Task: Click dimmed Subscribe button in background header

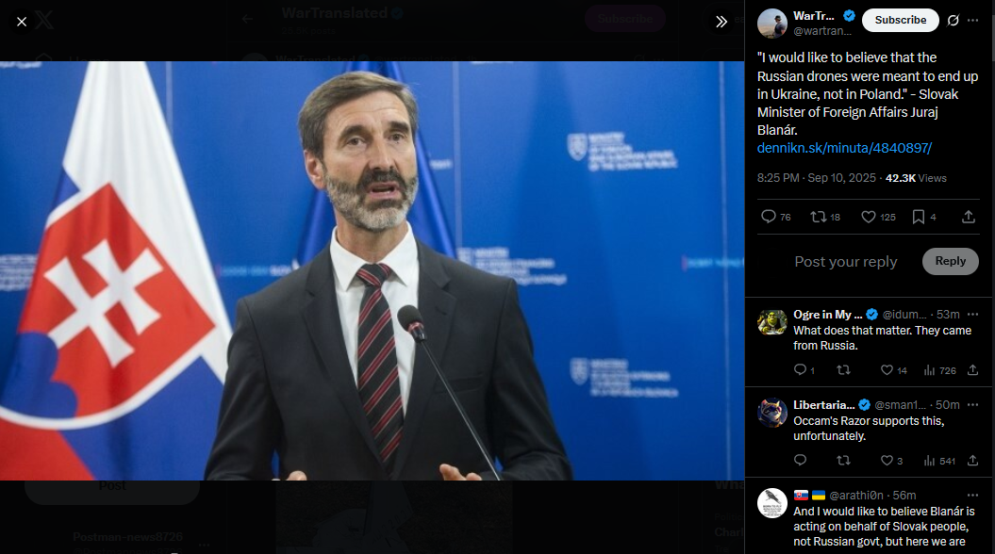Action: pyautogui.click(x=624, y=19)
